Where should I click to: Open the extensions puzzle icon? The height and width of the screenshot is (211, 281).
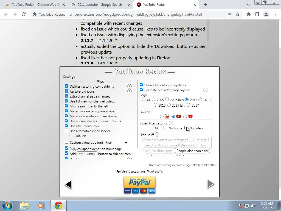click(249, 14)
